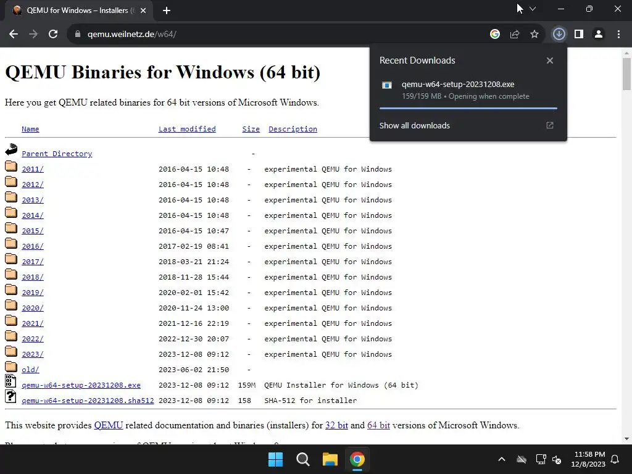Open the 2014/ folder link
This screenshot has width=632, height=474.
(x=33, y=215)
